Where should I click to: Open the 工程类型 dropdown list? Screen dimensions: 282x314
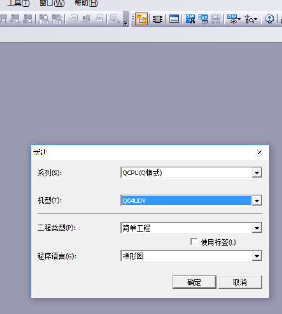coord(256,228)
